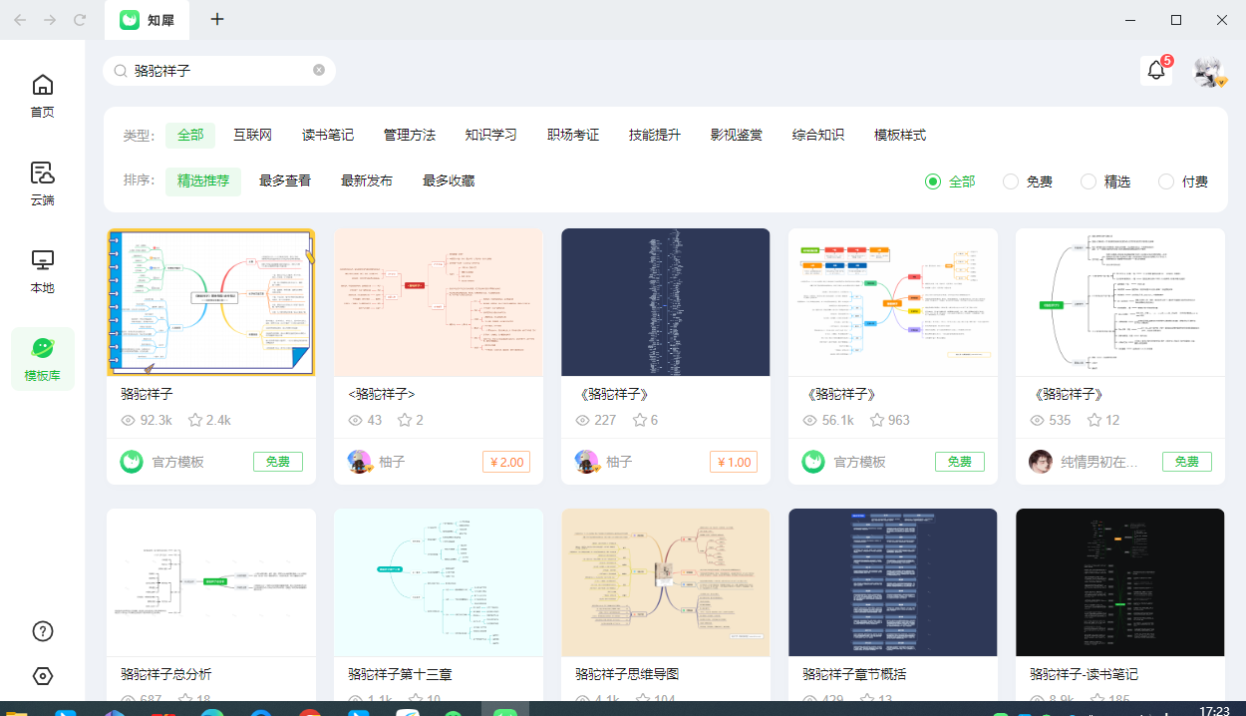Open the dark blue 《骆驼祥子》 227 views thumbnail
This screenshot has width=1246, height=716.
click(666, 302)
